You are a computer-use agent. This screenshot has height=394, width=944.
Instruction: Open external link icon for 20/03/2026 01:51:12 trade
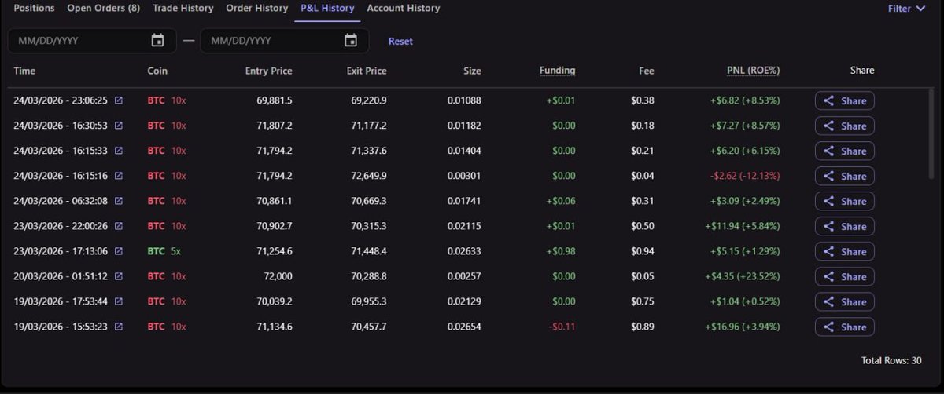[119, 276]
